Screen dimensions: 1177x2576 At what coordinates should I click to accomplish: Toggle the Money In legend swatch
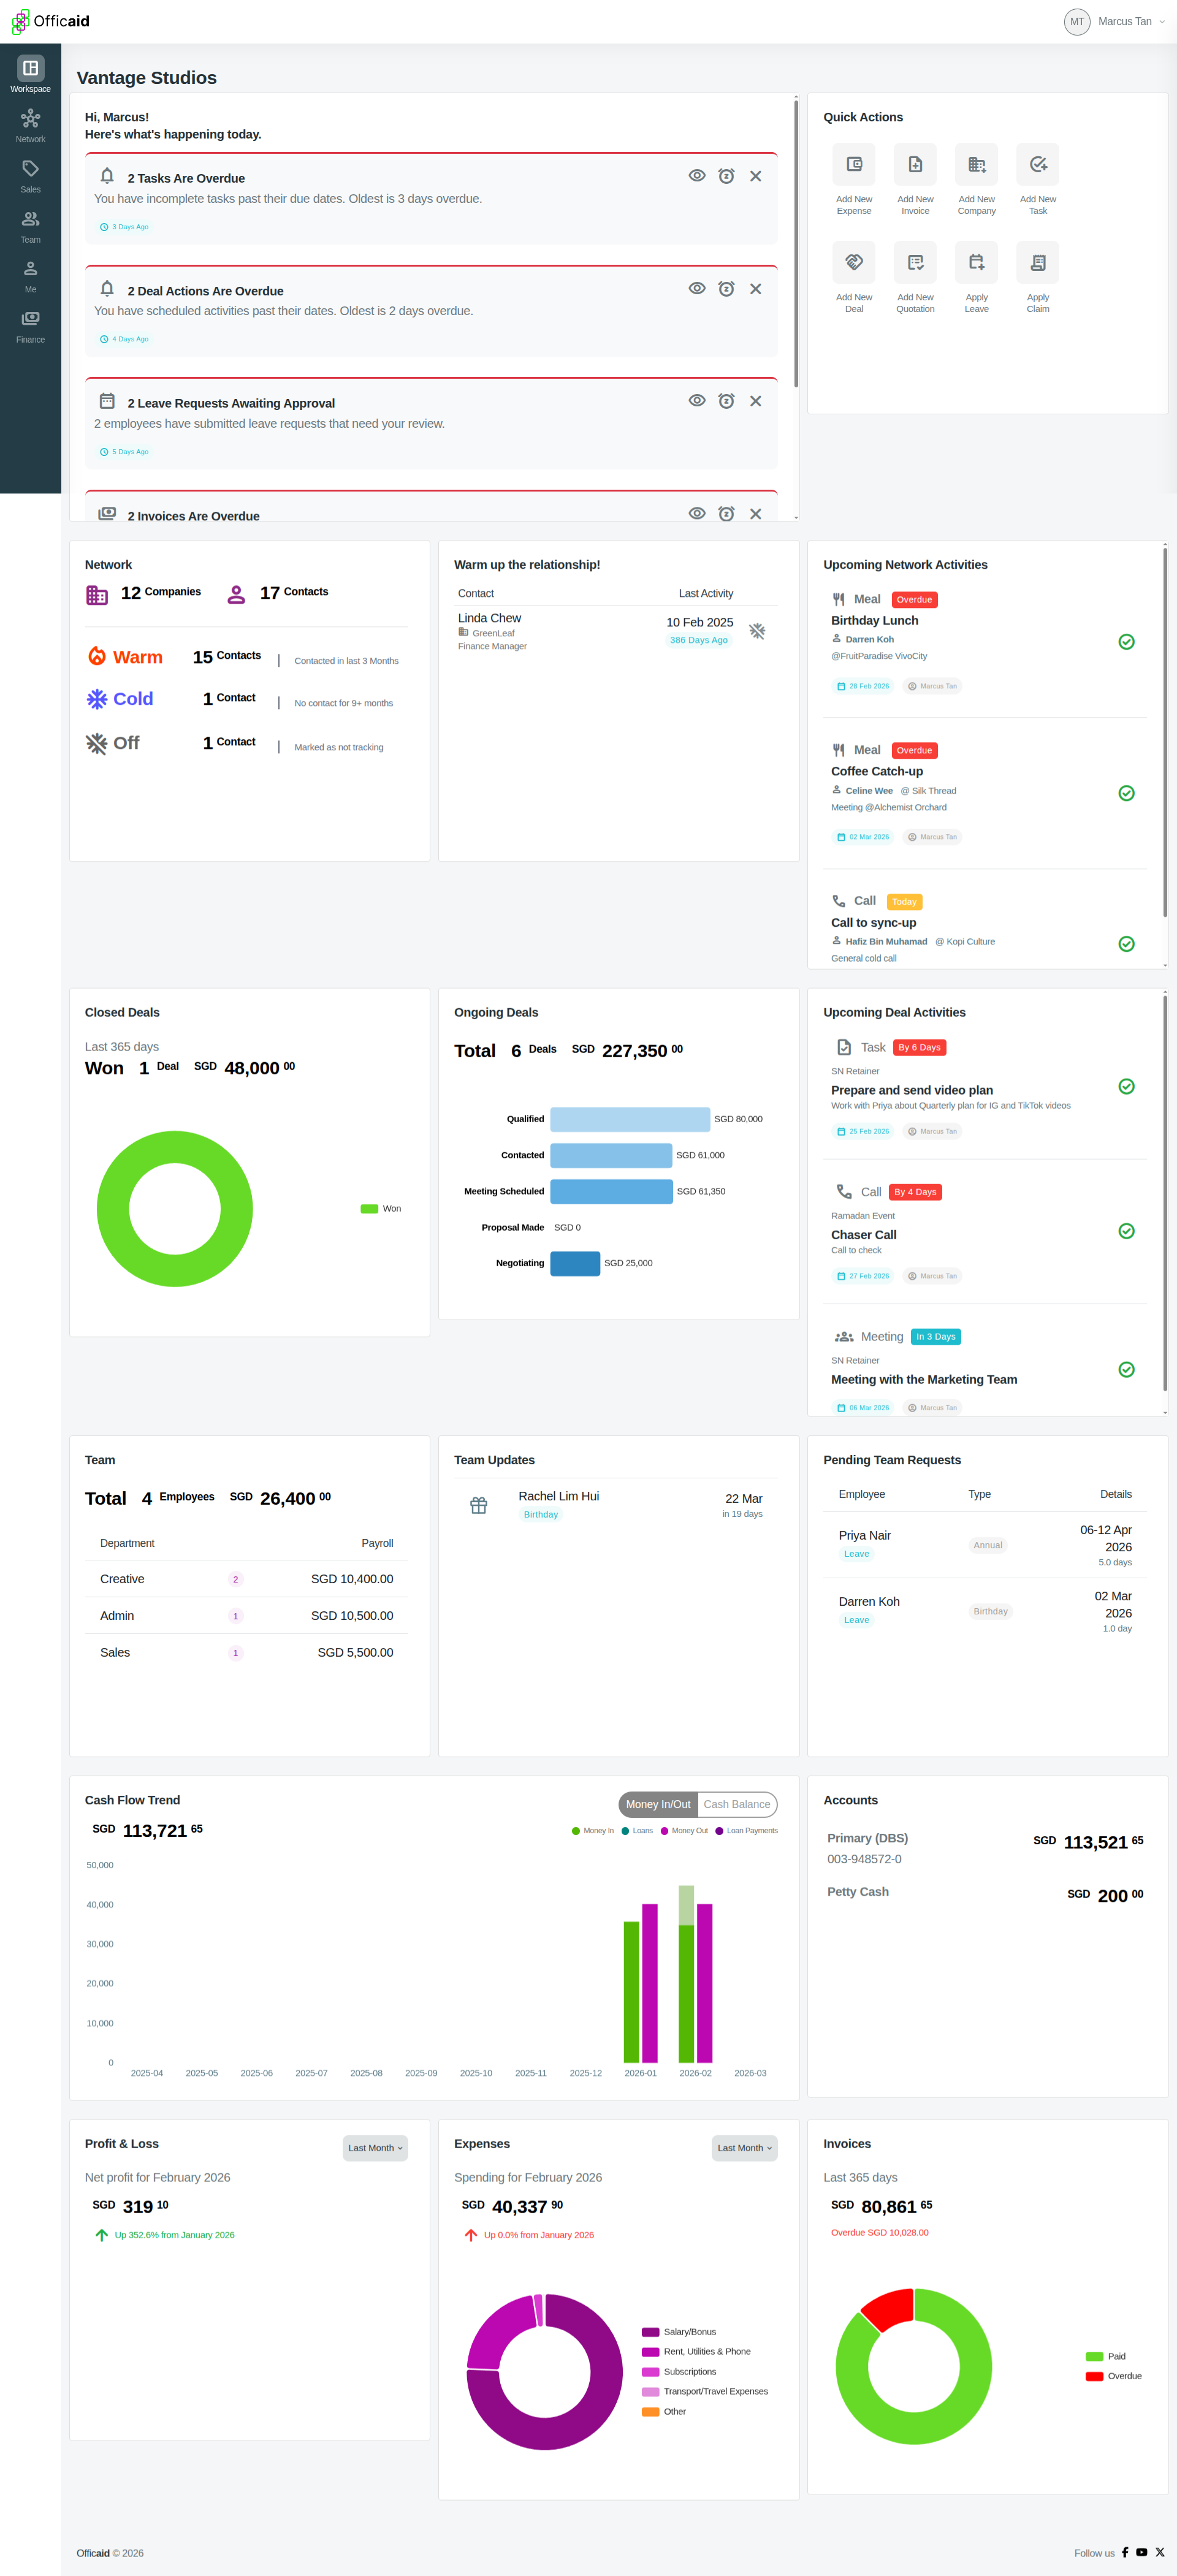coord(576,1831)
